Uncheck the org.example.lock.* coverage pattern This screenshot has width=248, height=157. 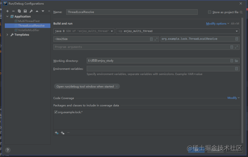[x=56, y=112]
